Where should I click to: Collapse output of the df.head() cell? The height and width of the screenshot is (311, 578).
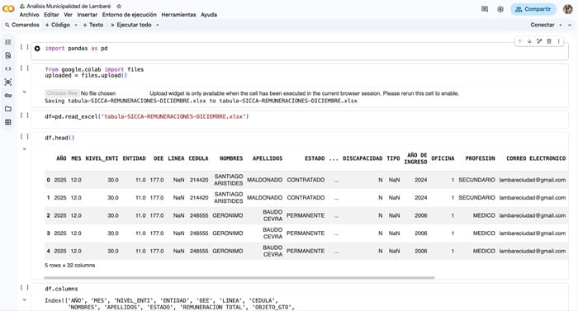point(24,149)
